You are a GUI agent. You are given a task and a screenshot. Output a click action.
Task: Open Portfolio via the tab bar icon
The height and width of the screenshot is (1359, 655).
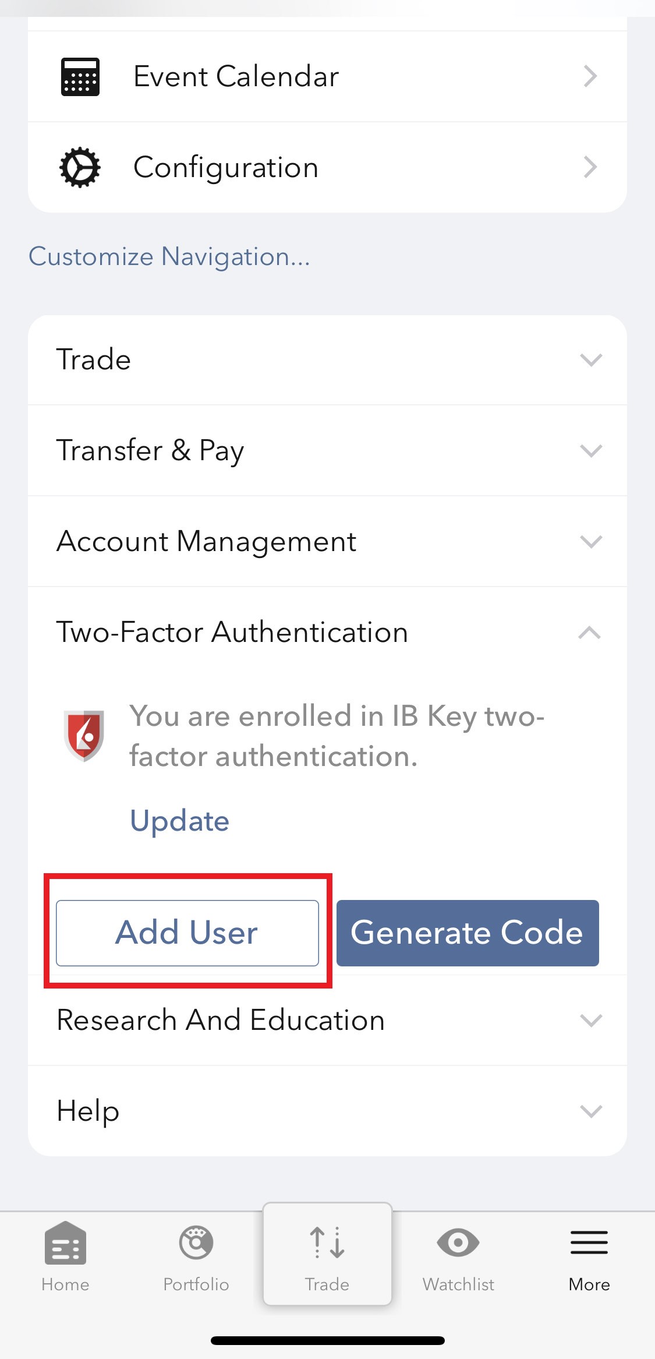click(196, 1242)
